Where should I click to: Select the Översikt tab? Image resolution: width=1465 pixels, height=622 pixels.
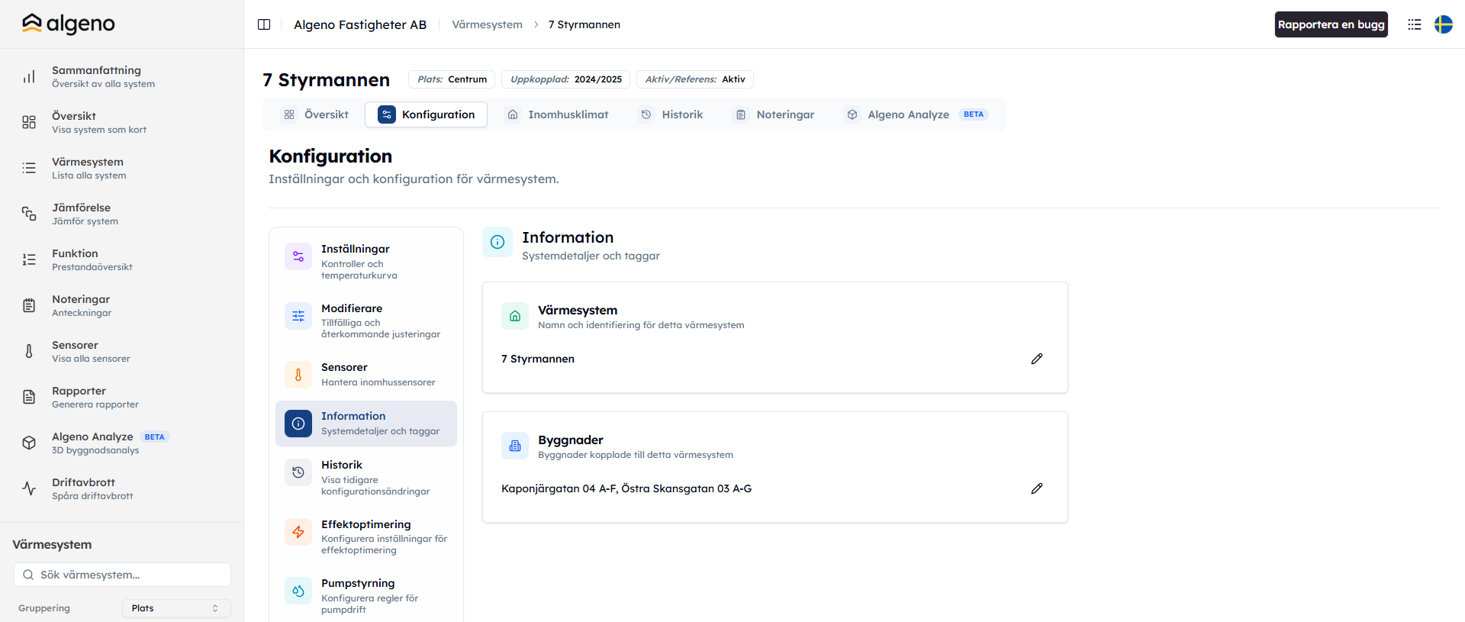point(316,114)
